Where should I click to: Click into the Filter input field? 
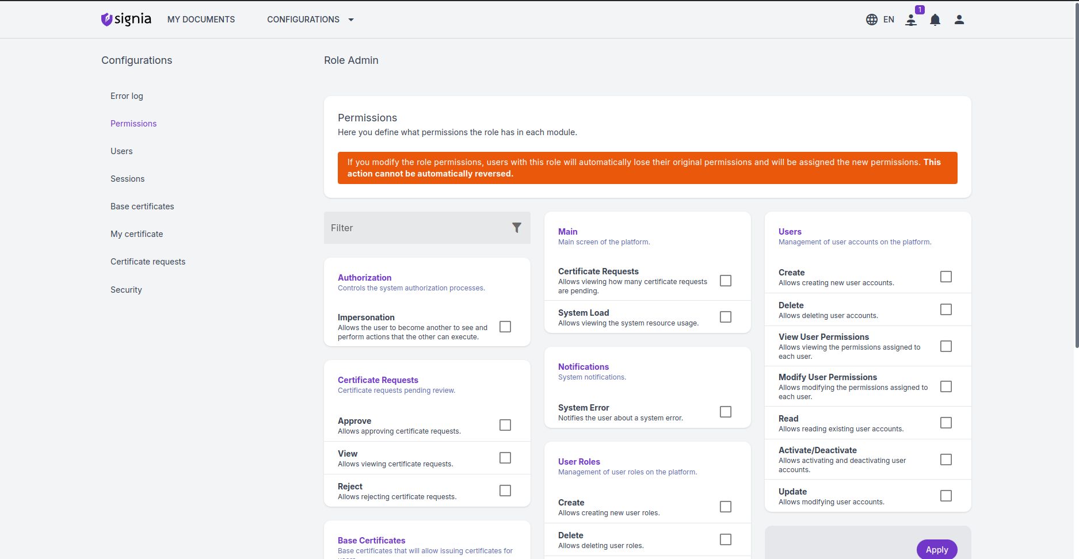(417, 228)
